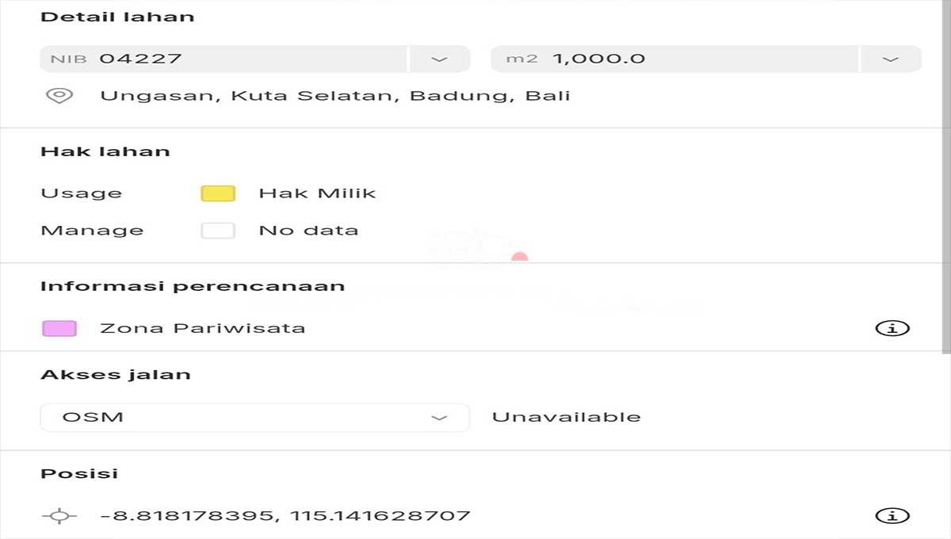Click the No data manage label

[x=308, y=231]
